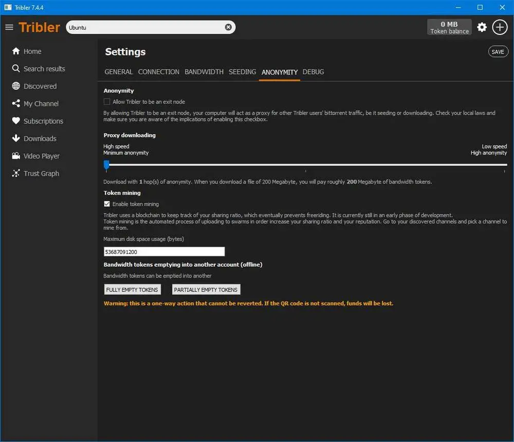Open the hamburger menu icon

[9, 27]
